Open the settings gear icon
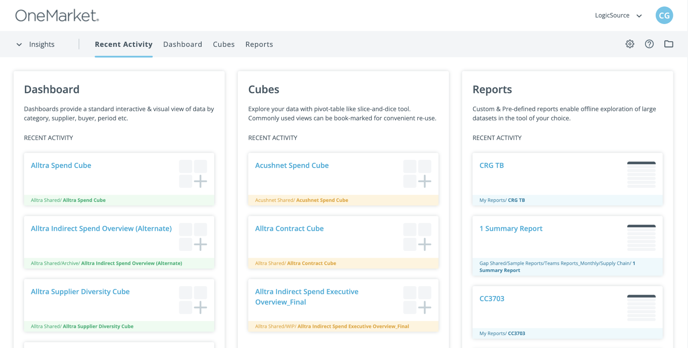 tap(630, 44)
